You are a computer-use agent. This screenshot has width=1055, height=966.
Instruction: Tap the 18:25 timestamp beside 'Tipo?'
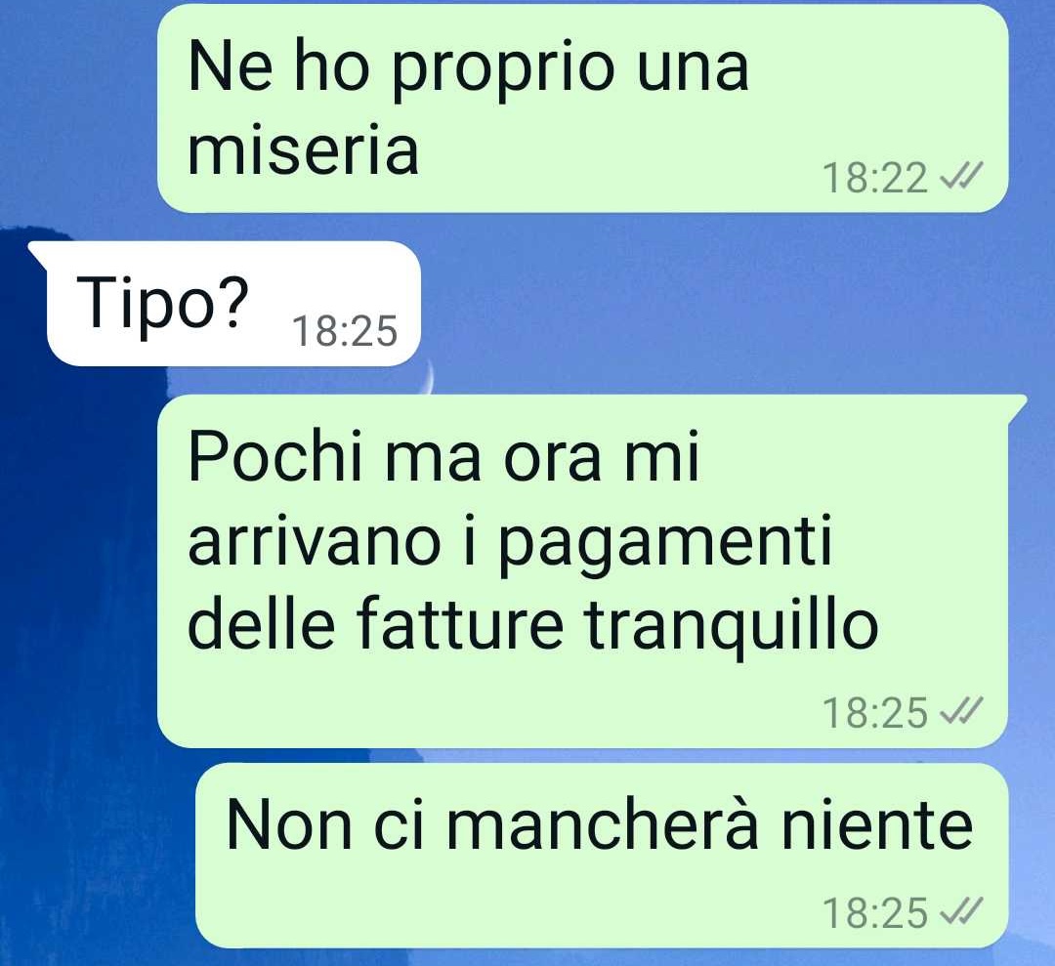point(345,331)
